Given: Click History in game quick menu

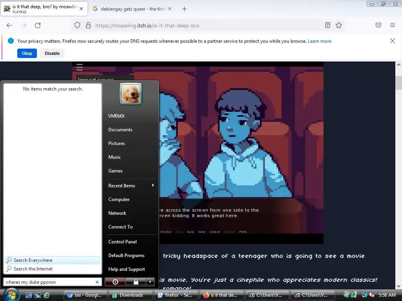Looking at the screenshot, I should pyautogui.click(x=166, y=232).
